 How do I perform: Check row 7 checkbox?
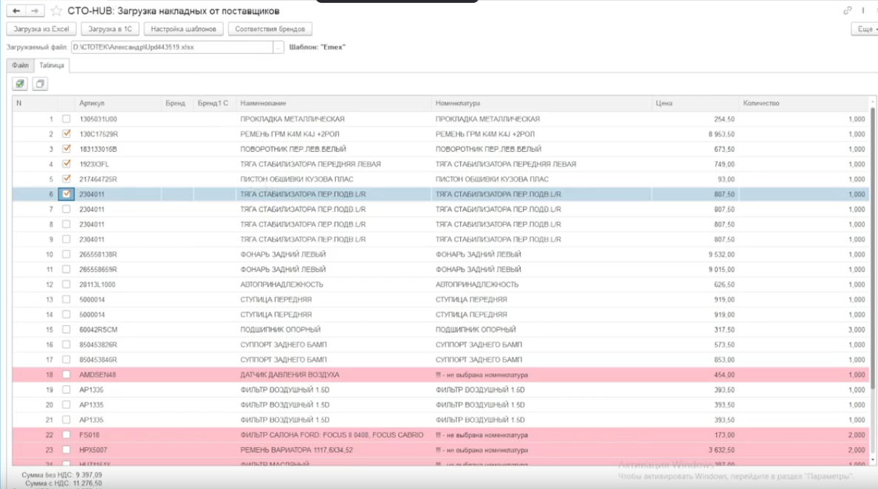tap(66, 209)
